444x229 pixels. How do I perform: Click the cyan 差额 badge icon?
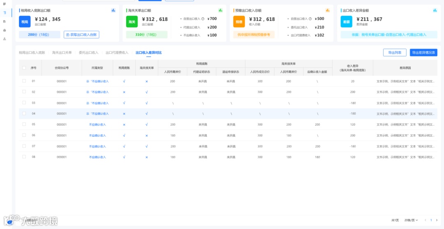tap(346, 21)
